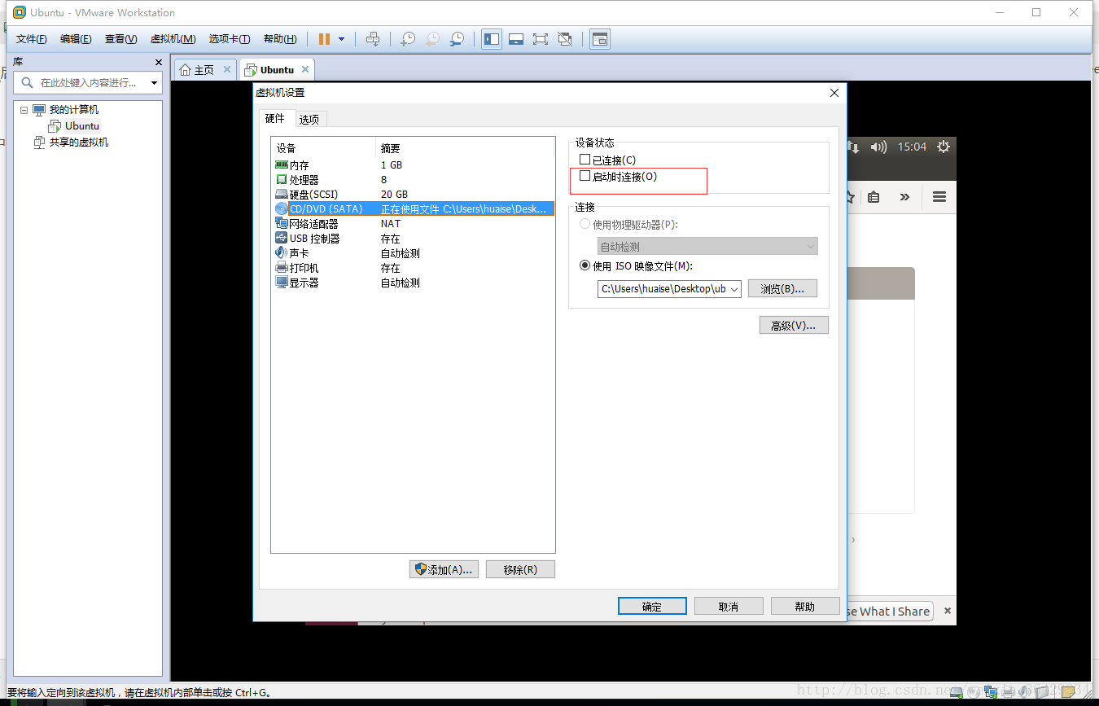Viewport: 1099px width, 706px height.
Task: Click Send Ctrl+Alt+Del toolbar icon
Action: [373, 39]
